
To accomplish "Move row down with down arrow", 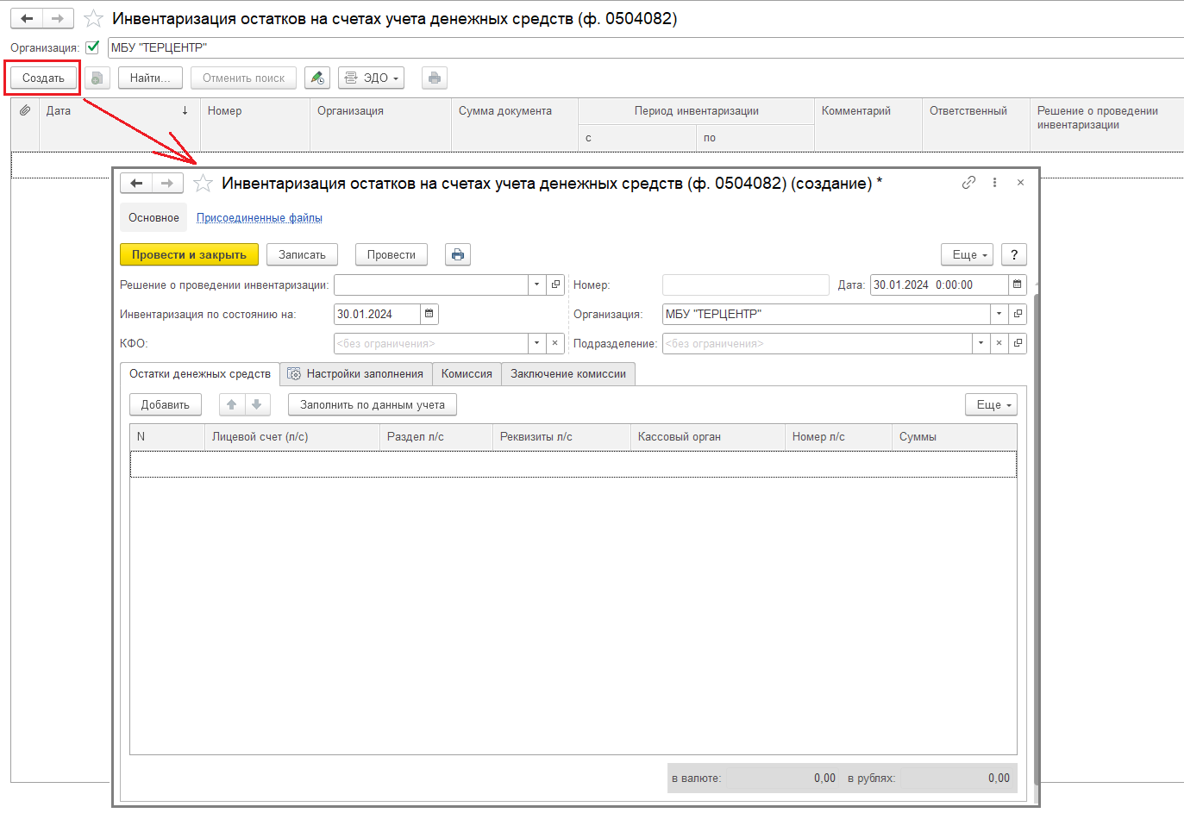I will coord(257,404).
